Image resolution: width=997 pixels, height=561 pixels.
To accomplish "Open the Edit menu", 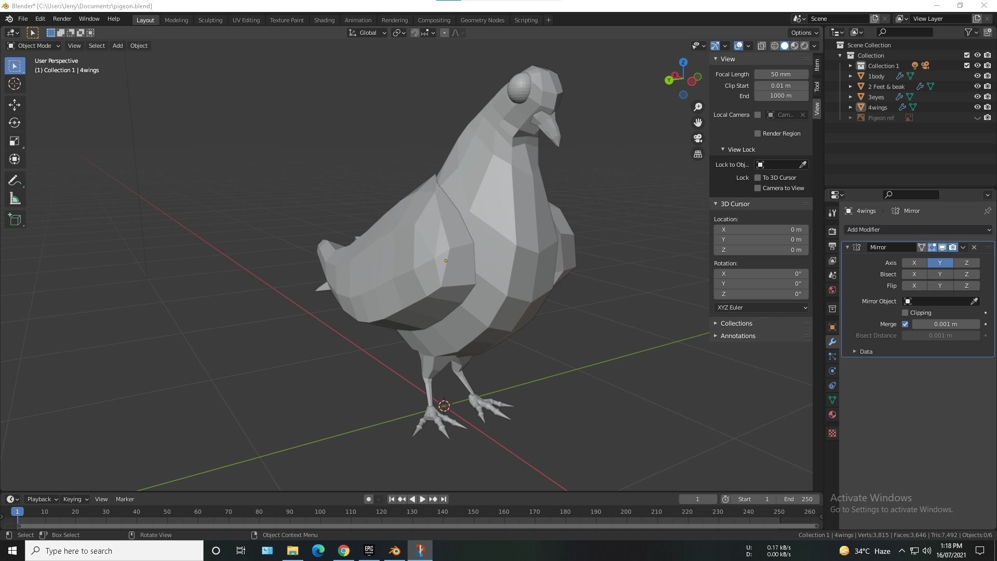I will (40, 19).
